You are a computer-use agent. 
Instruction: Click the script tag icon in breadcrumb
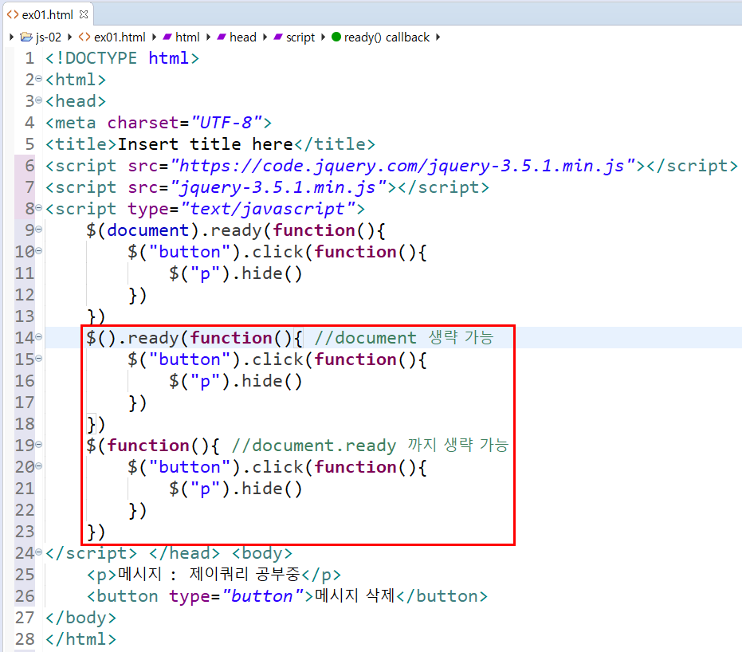pyautogui.click(x=278, y=37)
